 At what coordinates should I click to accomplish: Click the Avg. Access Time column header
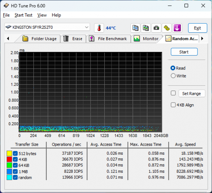click(x=106, y=144)
